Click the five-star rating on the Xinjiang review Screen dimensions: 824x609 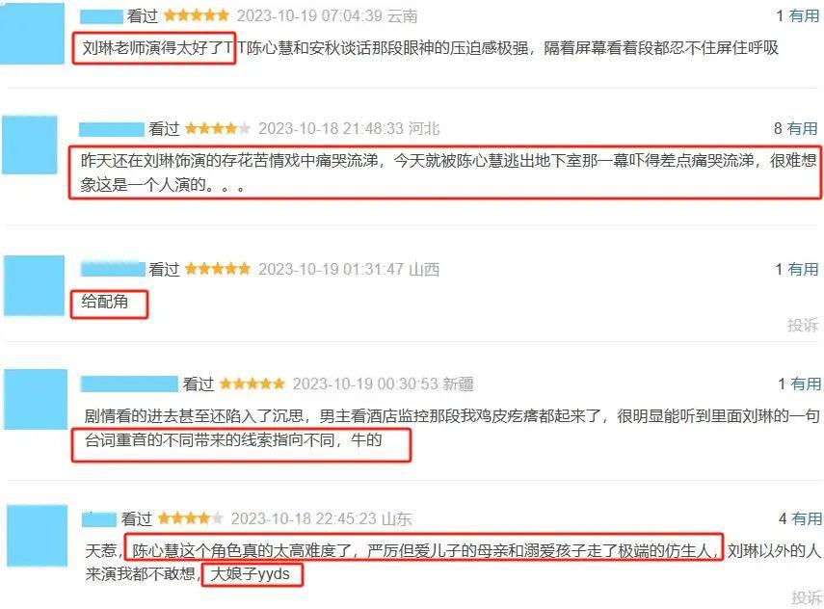[x=253, y=384]
